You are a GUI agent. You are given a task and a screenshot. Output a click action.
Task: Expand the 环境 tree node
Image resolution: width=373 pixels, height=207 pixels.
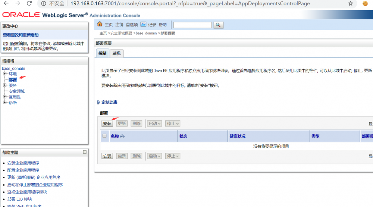pos(4,74)
